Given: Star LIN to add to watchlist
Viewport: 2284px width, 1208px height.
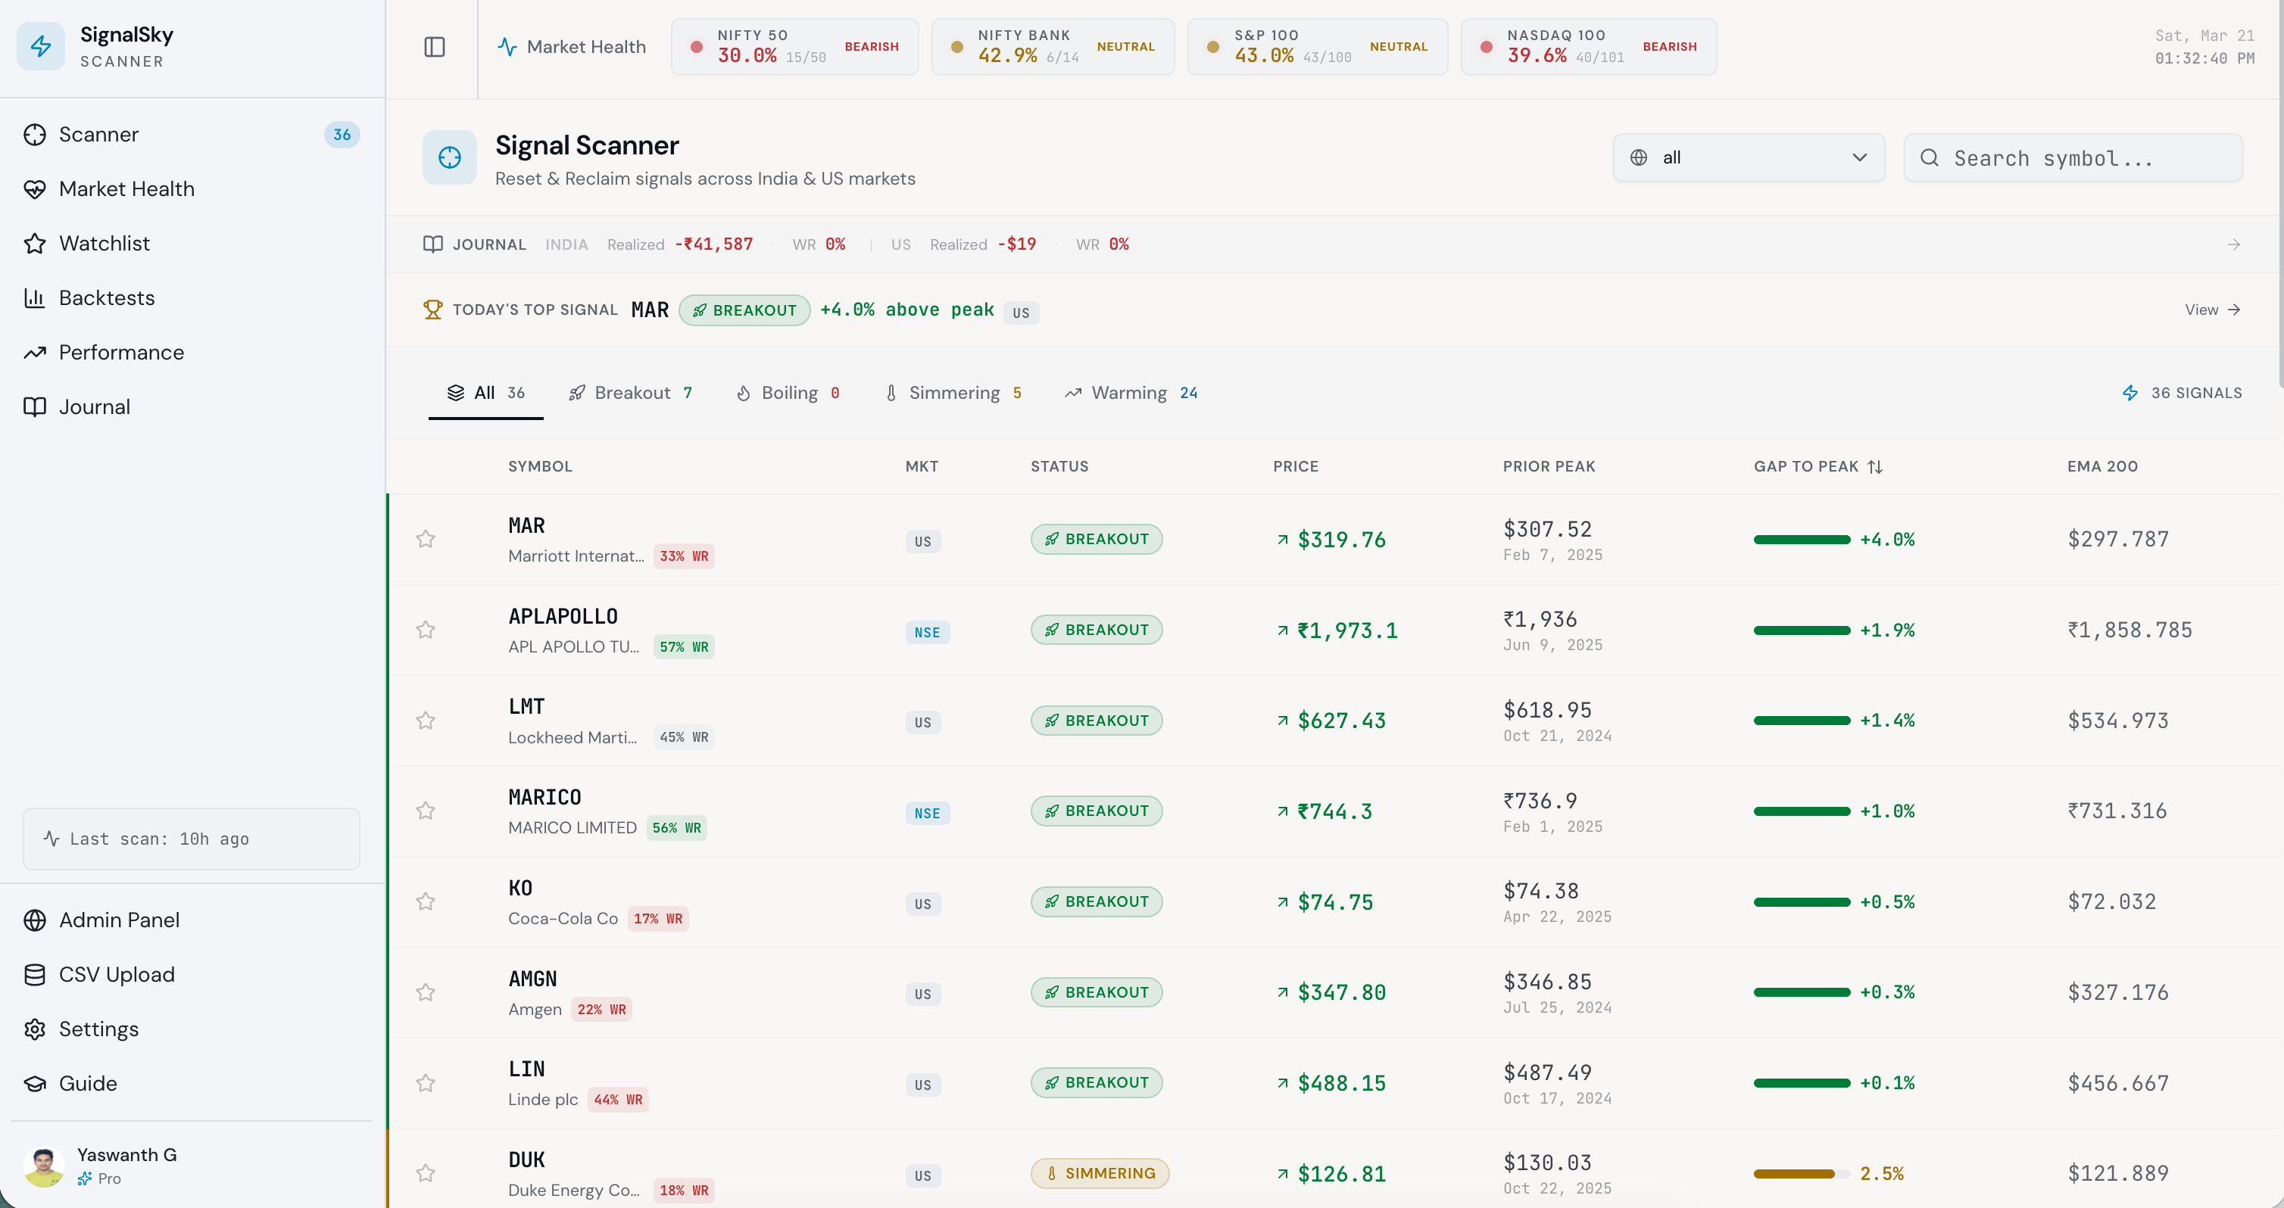Looking at the screenshot, I should click(426, 1083).
